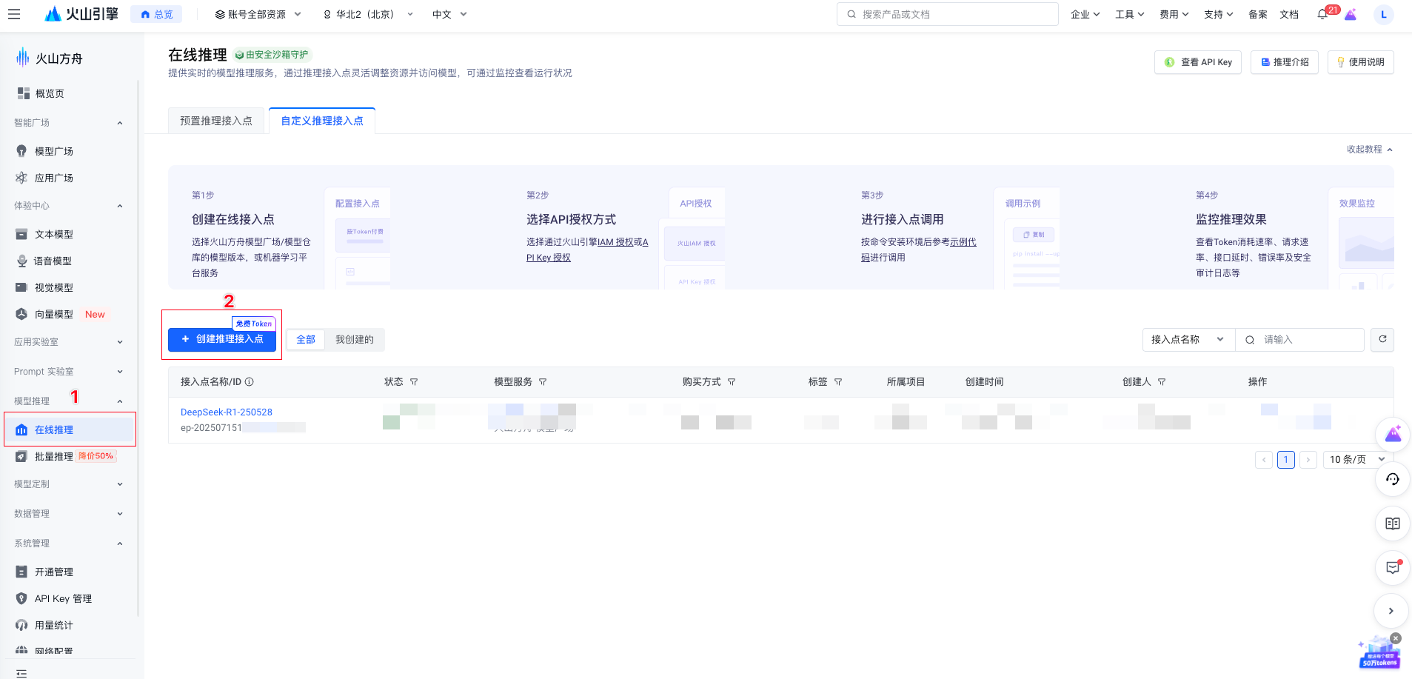The image size is (1412, 679).
Task: Open the hamburger menu at top left
Action: tap(14, 14)
